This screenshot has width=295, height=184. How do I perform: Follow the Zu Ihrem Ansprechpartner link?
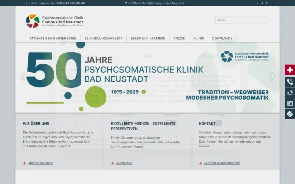pyautogui.click(x=222, y=163)
